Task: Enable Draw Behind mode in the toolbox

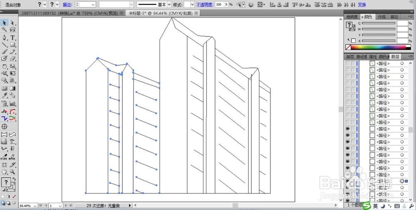Action: point(8,203)
